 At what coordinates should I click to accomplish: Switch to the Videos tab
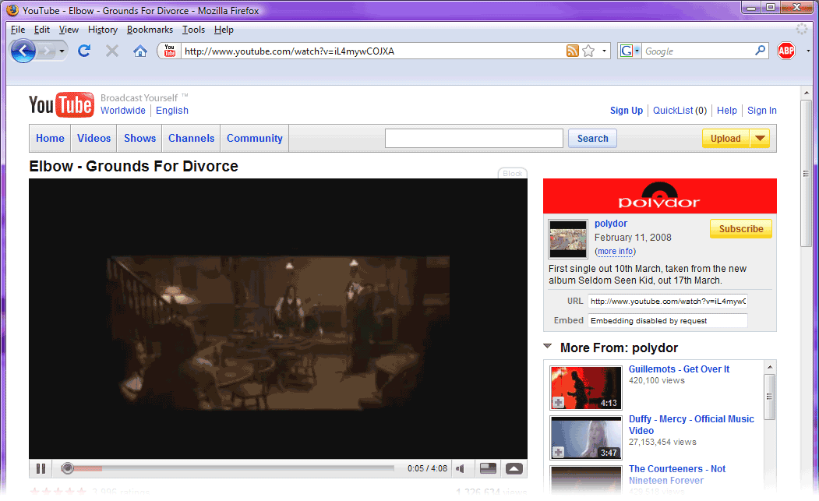coord(94,139)
